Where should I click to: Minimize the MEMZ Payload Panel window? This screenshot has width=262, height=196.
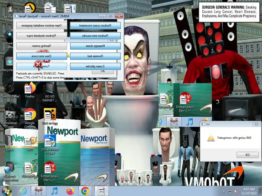pos(102,16)
